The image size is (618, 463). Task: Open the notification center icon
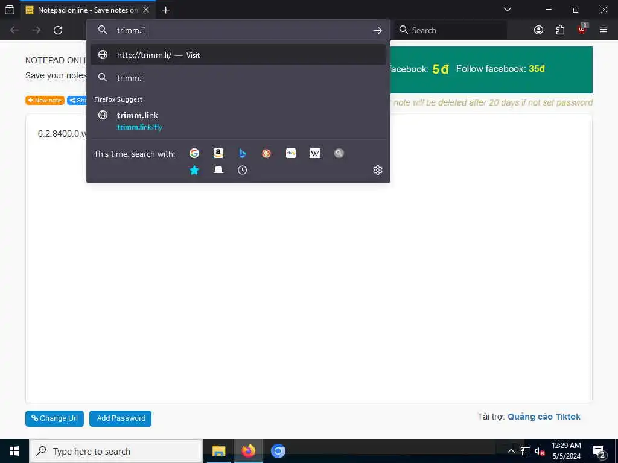(599, 452)
